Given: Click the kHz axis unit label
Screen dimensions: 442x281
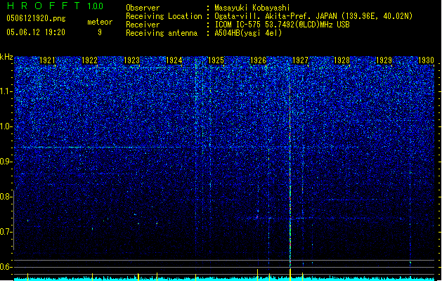Looking at the screenshot, I should [x=6, y=57].
